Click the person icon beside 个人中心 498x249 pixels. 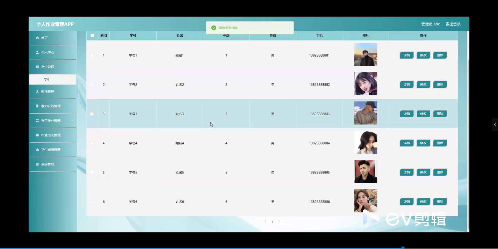[37, 52]
